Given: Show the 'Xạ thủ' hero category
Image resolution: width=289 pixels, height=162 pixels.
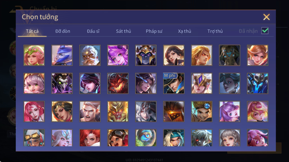Looking at the screenshot, I should [184, 31].
